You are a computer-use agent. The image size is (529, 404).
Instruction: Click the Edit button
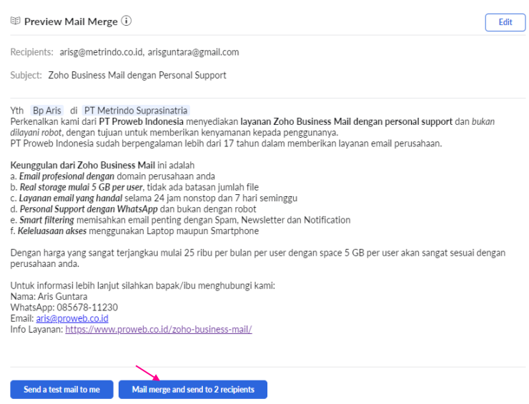coord(505,22)
